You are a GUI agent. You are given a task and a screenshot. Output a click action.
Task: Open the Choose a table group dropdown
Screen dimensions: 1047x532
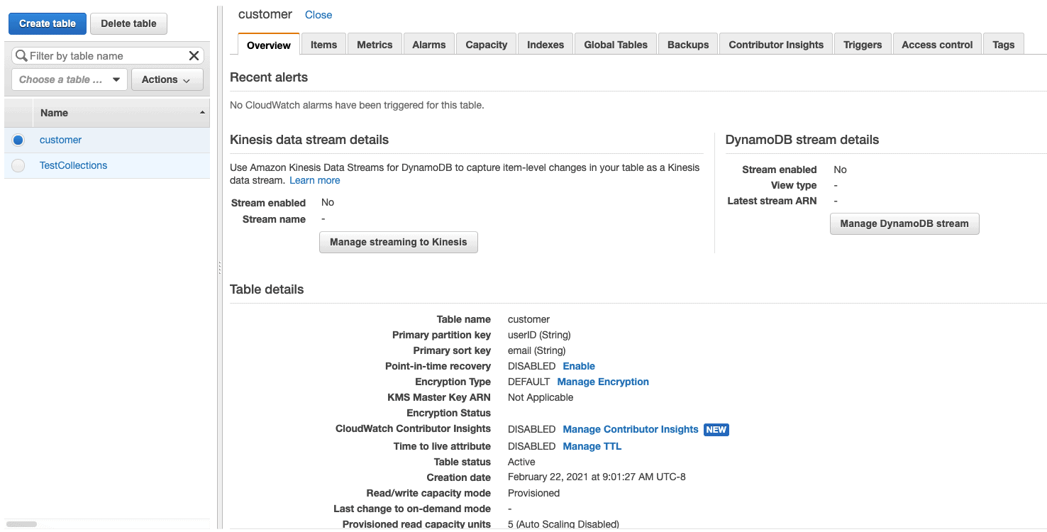tap(70, 79)
